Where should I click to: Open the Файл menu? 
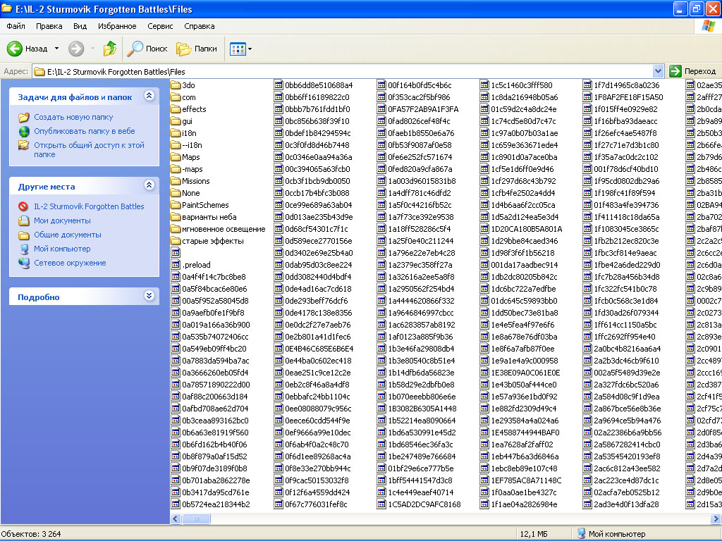coord(16,26)
